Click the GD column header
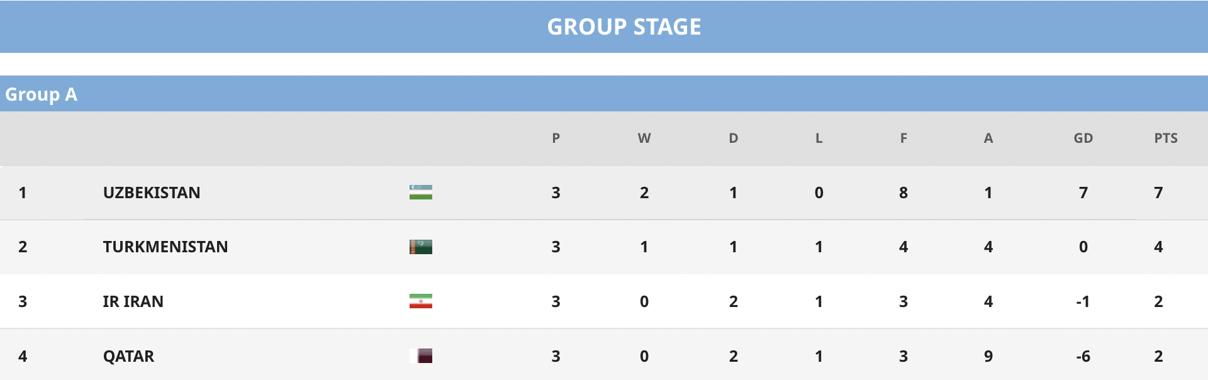The width and height of the screenshot is (1208, 380). pos(1083,138)
